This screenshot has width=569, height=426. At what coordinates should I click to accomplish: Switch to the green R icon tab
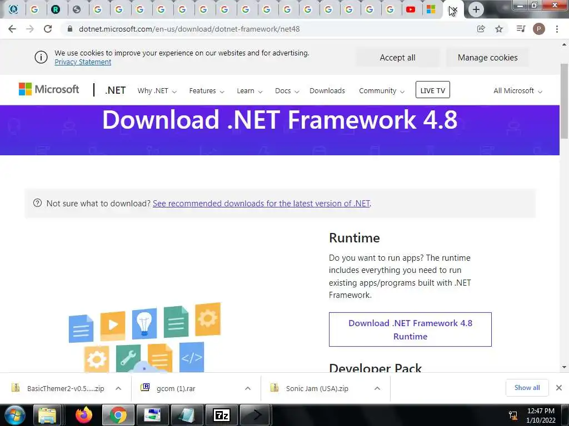coord(56,10)
